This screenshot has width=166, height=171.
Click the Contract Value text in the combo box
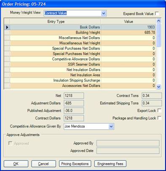click(x=56, y=13)
